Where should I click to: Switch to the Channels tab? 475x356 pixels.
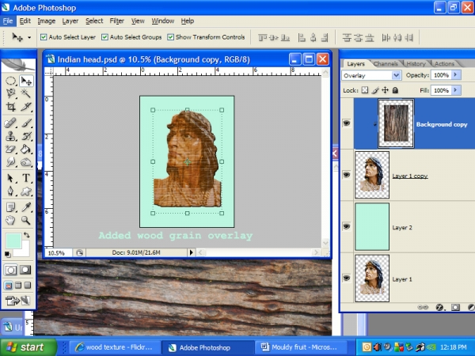pyautogui.click(x=386, y=64)
